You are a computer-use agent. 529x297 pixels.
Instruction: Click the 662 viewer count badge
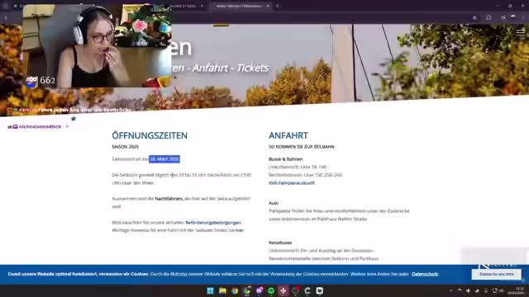click(x=41, y=81)
